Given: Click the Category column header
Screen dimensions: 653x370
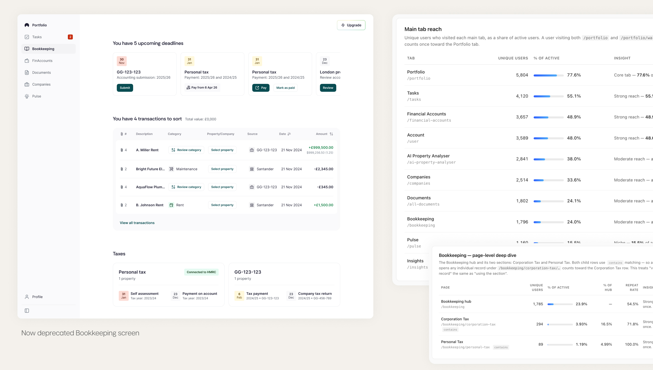Looking at the screenshot, I should [x=174, y=134].
